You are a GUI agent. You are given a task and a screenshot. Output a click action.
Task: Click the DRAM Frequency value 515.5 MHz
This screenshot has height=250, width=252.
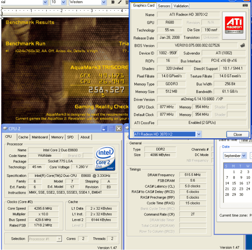click(x=193, y=175)
